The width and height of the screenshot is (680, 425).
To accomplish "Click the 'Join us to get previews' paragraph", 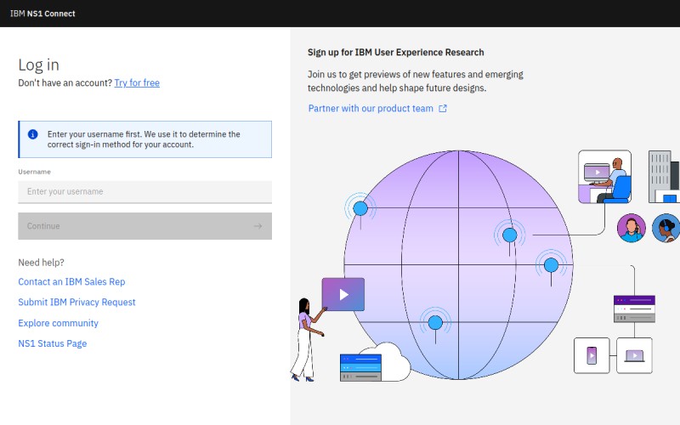I will (x=416, y=81).
